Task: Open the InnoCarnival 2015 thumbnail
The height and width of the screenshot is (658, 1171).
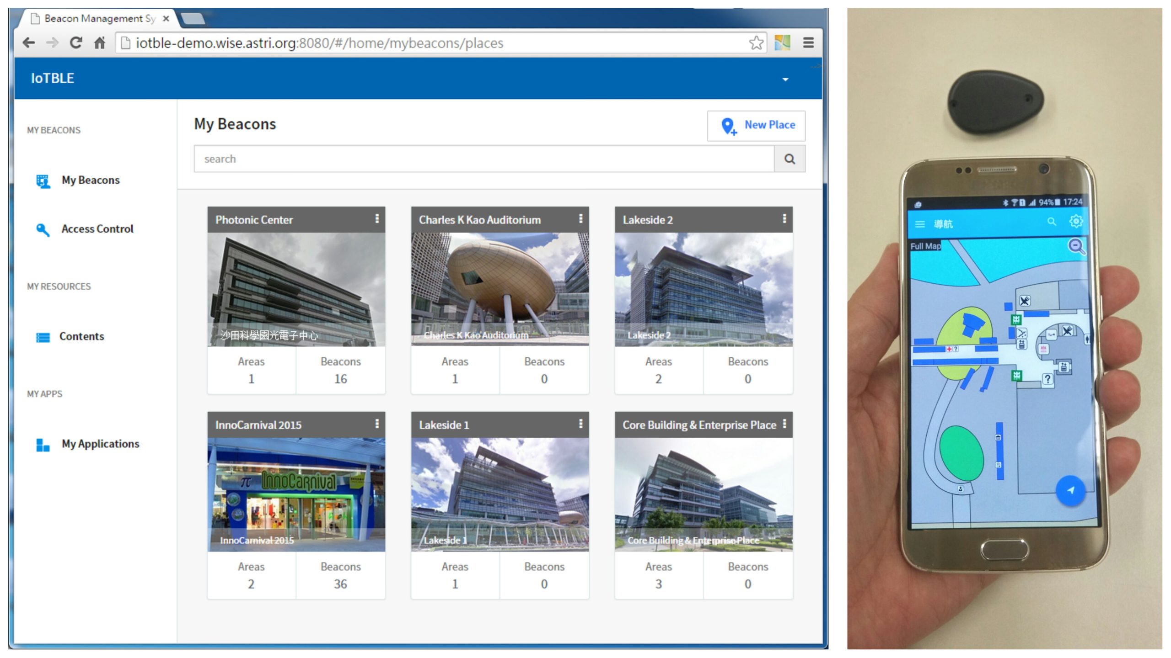Action: pos(296,495)
